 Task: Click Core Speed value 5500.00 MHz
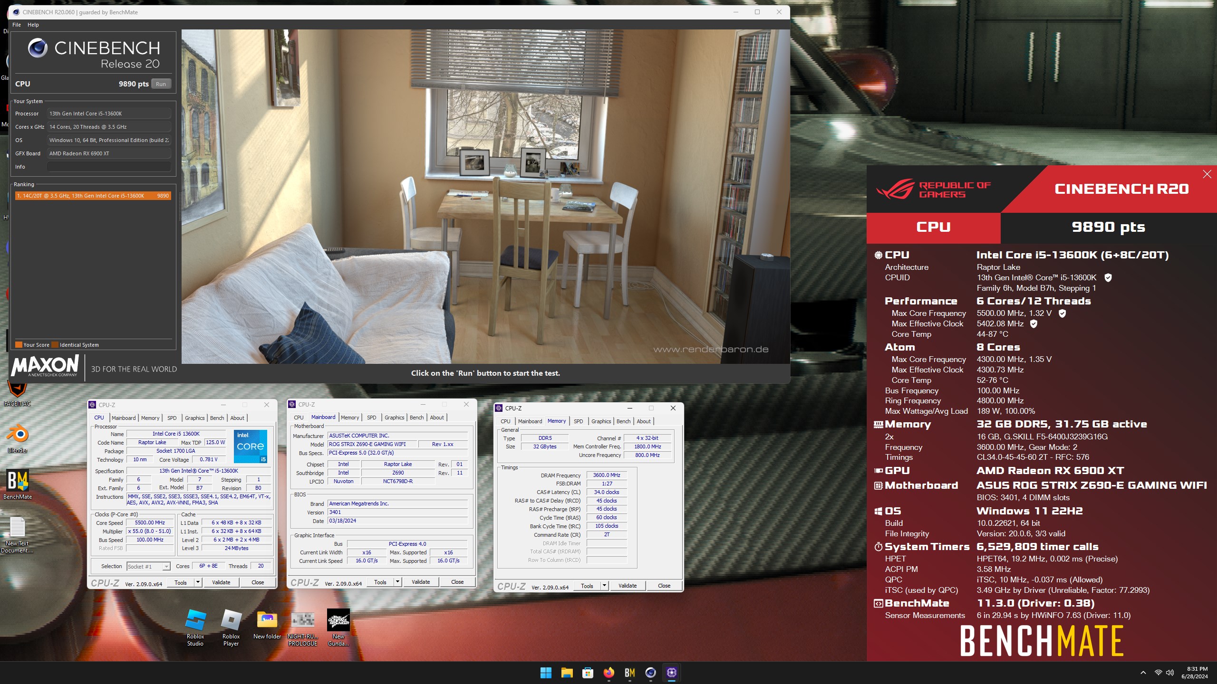(150, 522)
